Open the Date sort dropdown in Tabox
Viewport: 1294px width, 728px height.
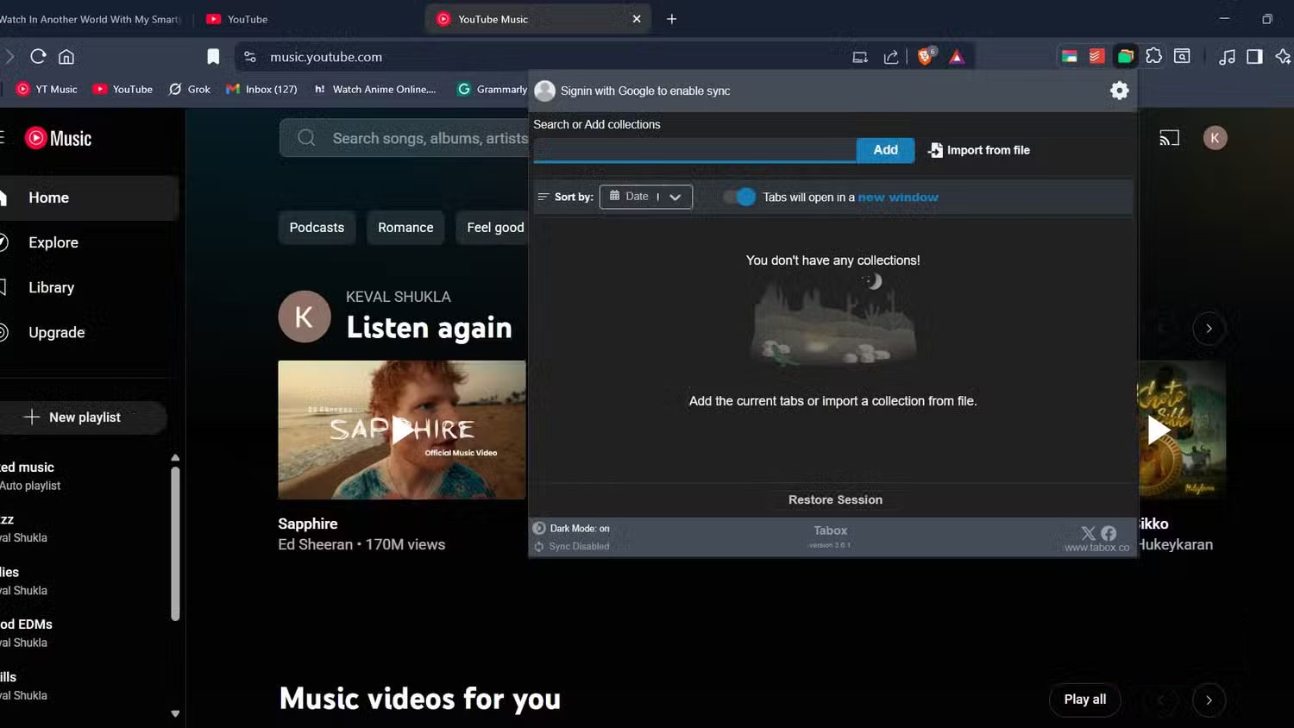pos(675,197)
